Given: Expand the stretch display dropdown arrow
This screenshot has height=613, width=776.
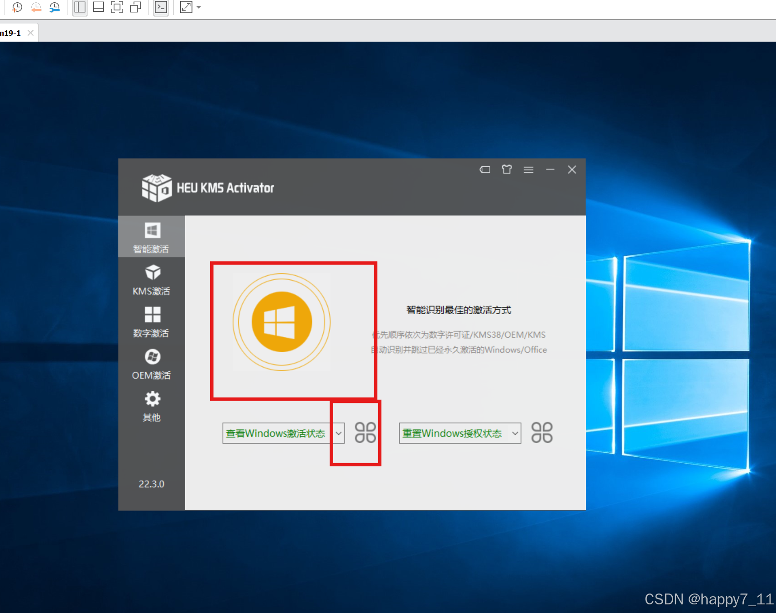Looking at the screenshot, I should (198, 7).
